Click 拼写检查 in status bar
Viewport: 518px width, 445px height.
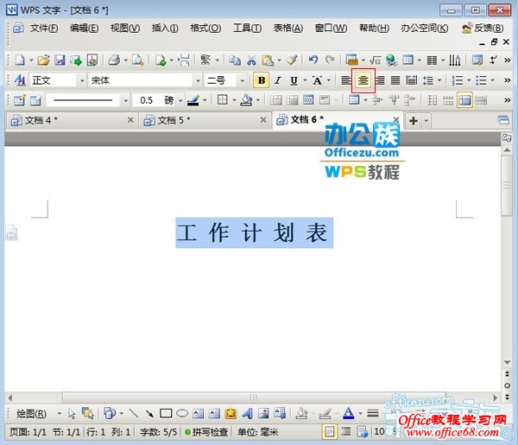[206, 432]
